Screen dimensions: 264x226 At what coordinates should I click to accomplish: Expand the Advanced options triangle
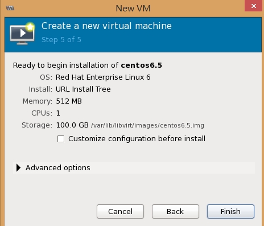pos(18,168)
